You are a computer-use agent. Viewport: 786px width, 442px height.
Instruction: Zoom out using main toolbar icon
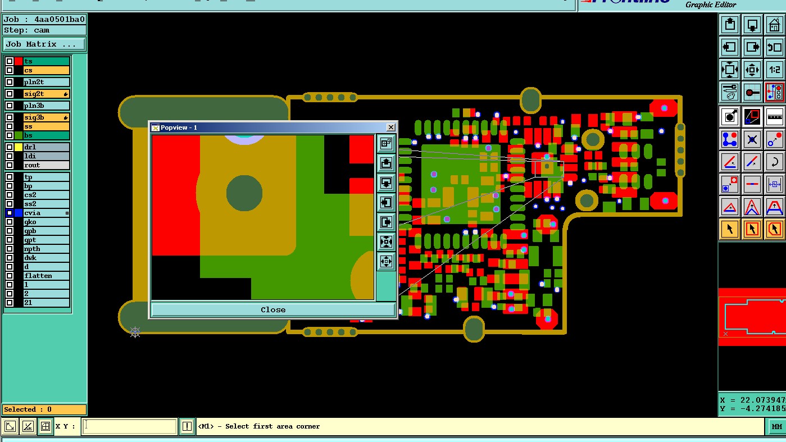coord(752,70)
